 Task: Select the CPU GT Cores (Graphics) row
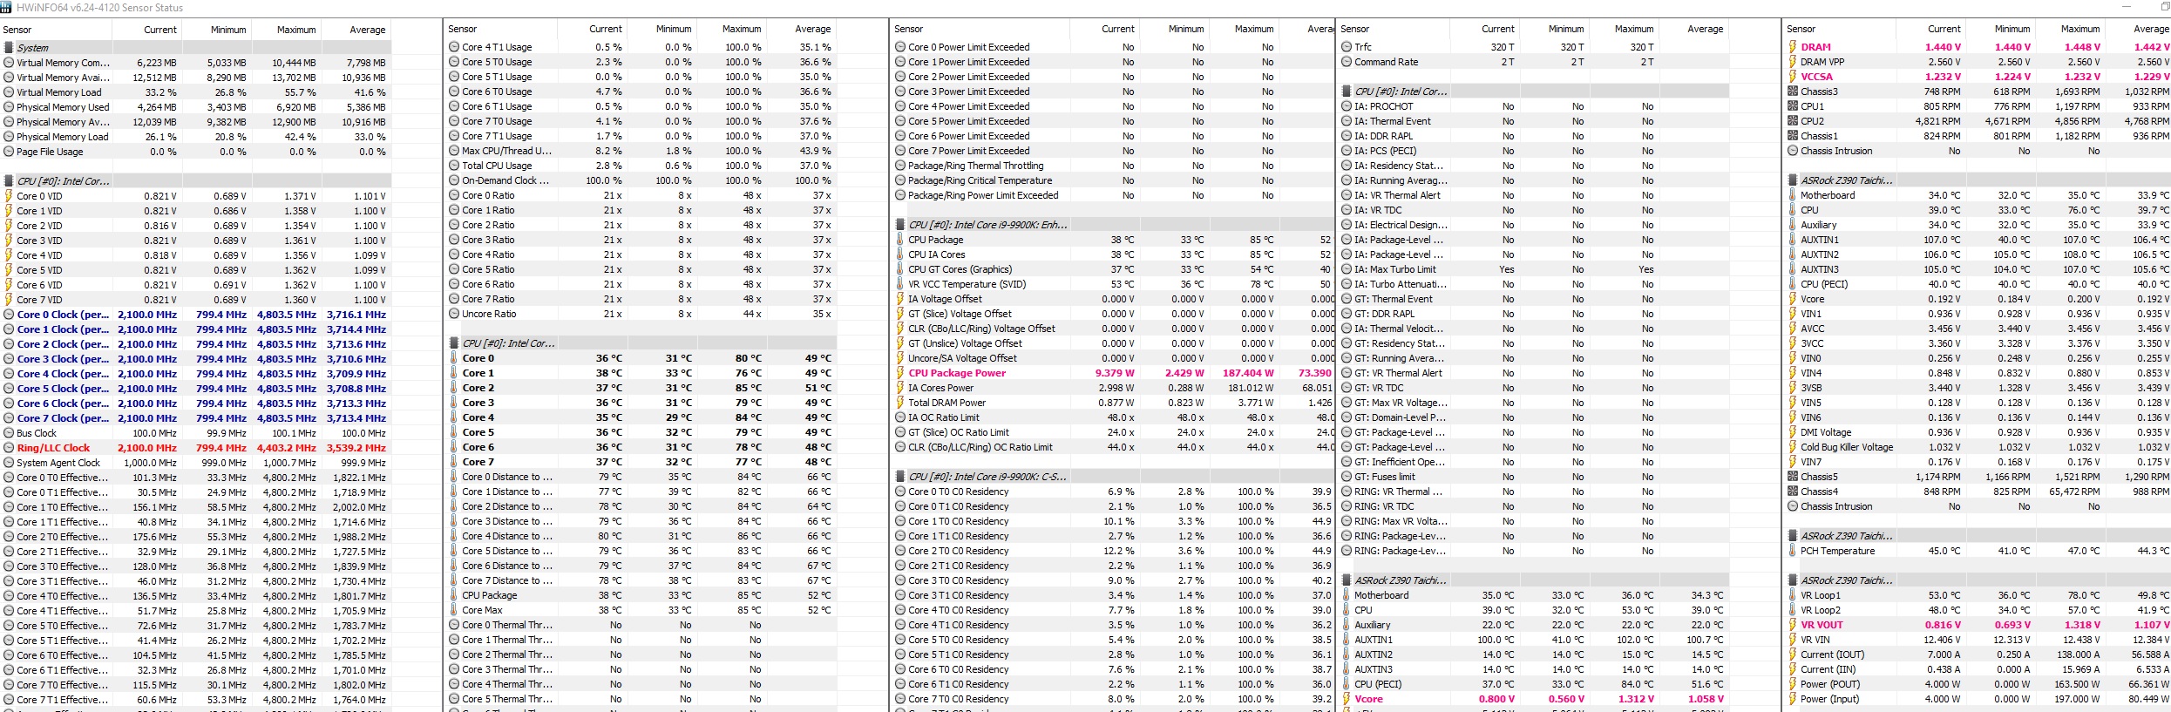[1114, 269]
